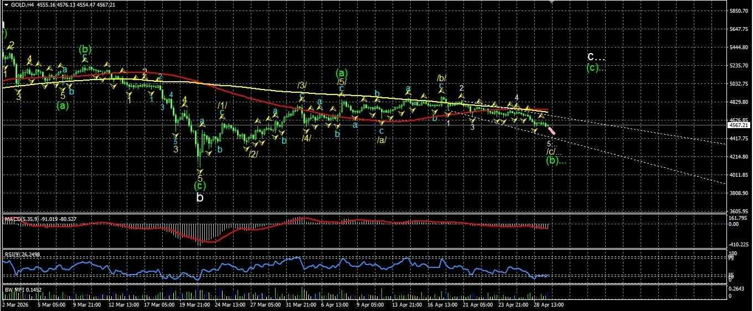This screenshot has height=311, width=753.
Task: Click MACD scale value -410.225
Action: [x=739, y=244]
